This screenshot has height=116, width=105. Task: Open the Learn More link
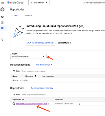click(65, 43)
